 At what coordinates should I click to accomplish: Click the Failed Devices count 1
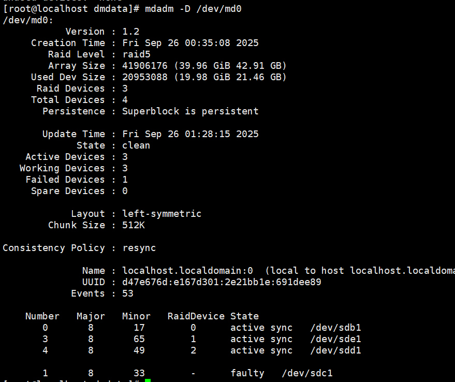click(x=125, y=180)
